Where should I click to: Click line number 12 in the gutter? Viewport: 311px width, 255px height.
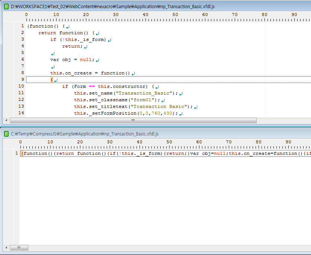click(x=21, y=100)
